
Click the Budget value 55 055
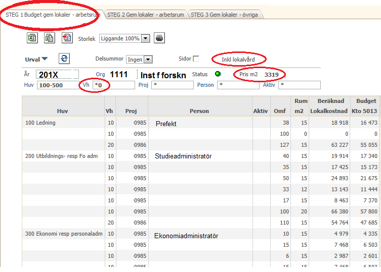tap(369, 145)
